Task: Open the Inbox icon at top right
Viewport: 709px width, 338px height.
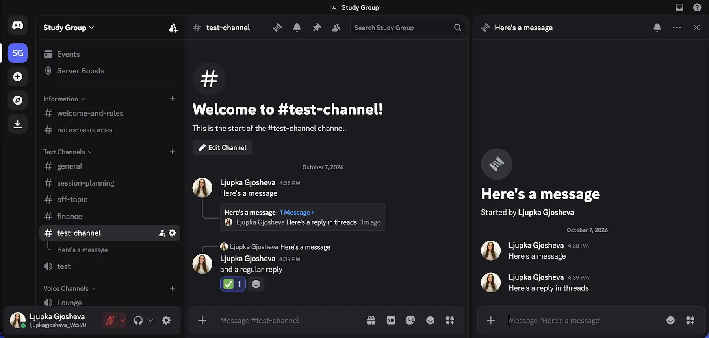Action: click(679, 7)
